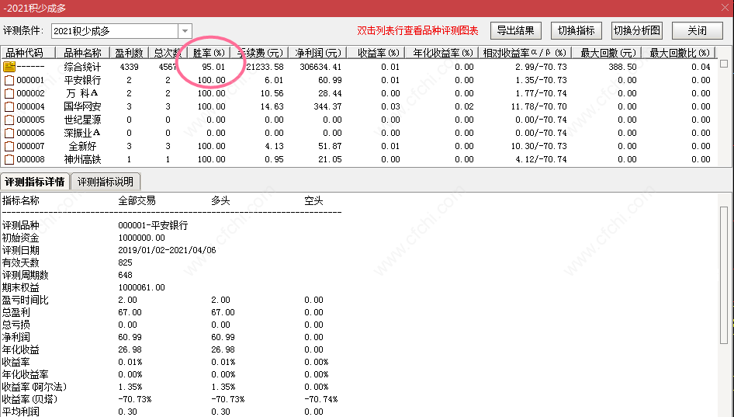Click the document icon beside code 000008

click(9, 159)
